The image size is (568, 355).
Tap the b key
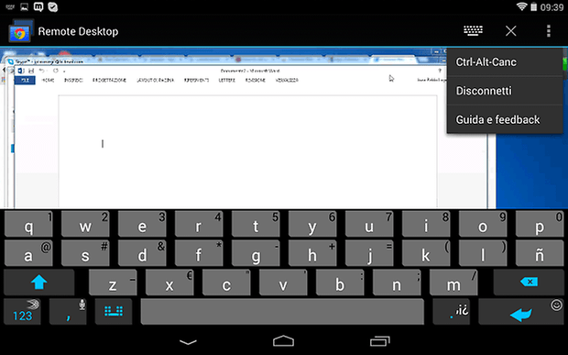340,283
